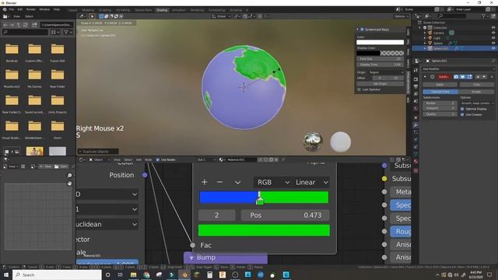Select Catmull-Clark subdivision type
The image size is (498, 280).
(x=440, y=92)
